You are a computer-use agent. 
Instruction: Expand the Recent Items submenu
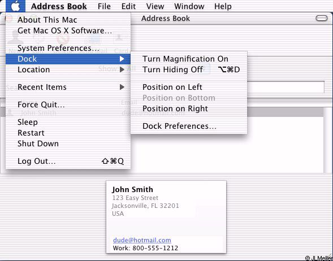click(68, 87)
